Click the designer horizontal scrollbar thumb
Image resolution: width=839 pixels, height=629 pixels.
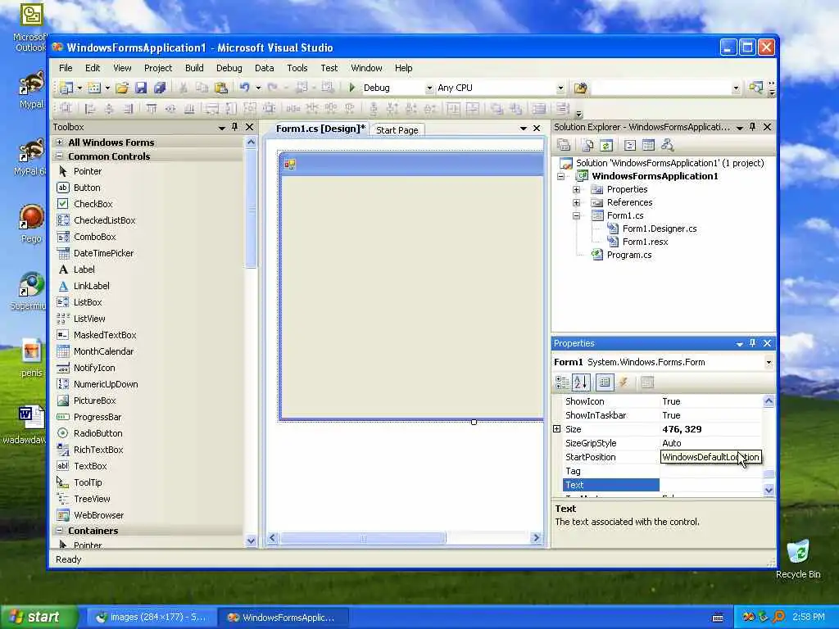pyautogui.click(x=363, y=538)
